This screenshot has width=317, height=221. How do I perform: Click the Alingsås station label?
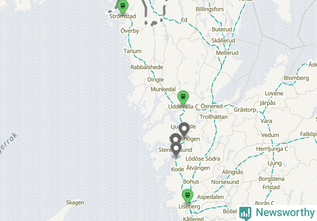(233, 172)
